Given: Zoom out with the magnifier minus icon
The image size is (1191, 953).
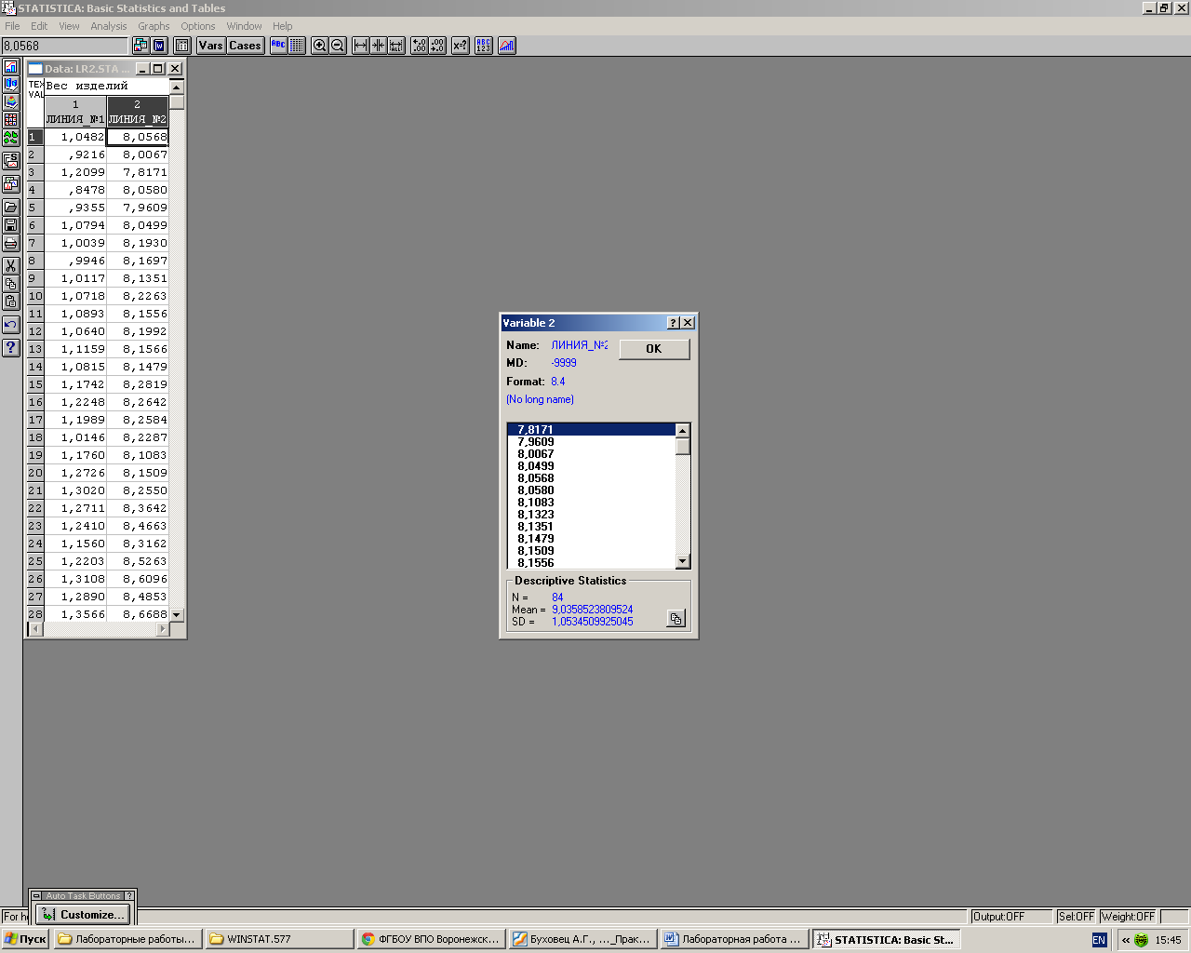Looking at the screenshot, I should pyautogui.click(x=338, y=46).
